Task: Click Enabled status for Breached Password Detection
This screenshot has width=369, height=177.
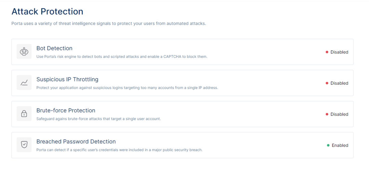Action: click(x=340, y=145)
